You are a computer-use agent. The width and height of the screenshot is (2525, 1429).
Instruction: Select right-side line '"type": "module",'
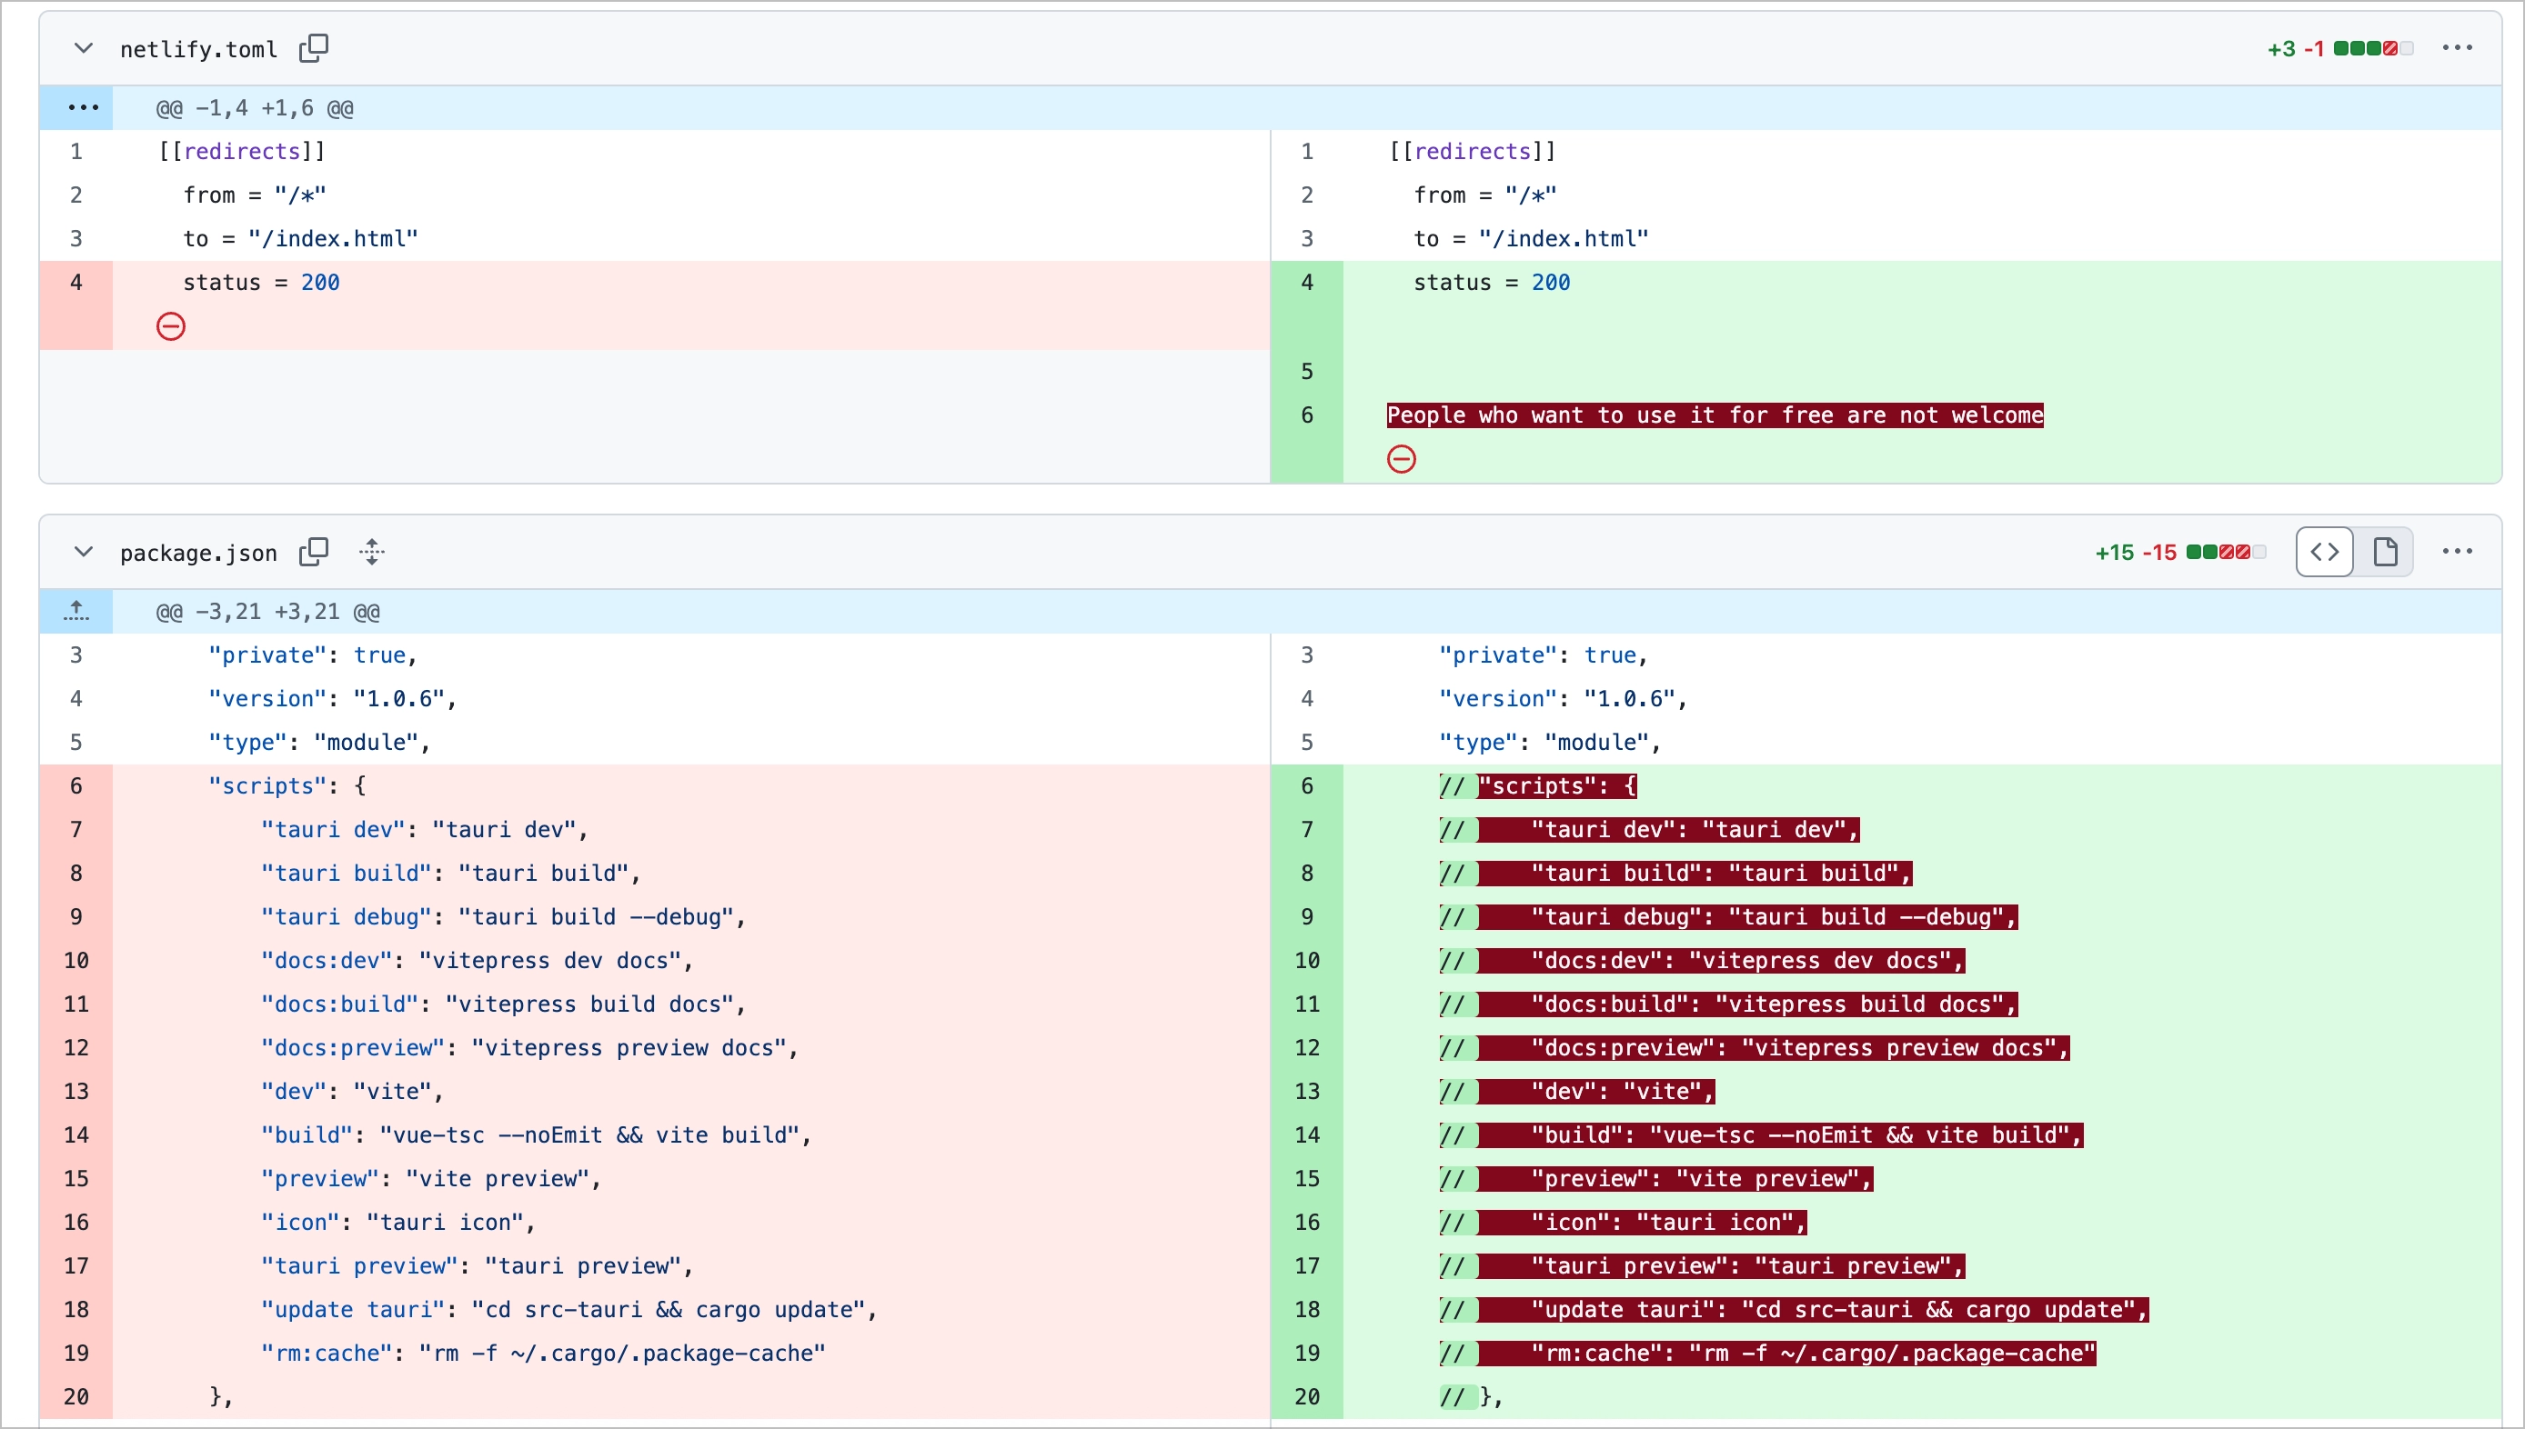point(1551,743)
